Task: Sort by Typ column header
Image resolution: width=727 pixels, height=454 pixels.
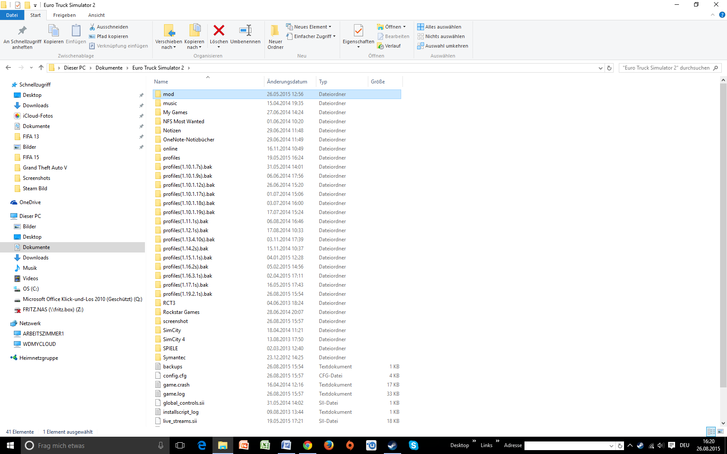Action: (x=342, y=82)
